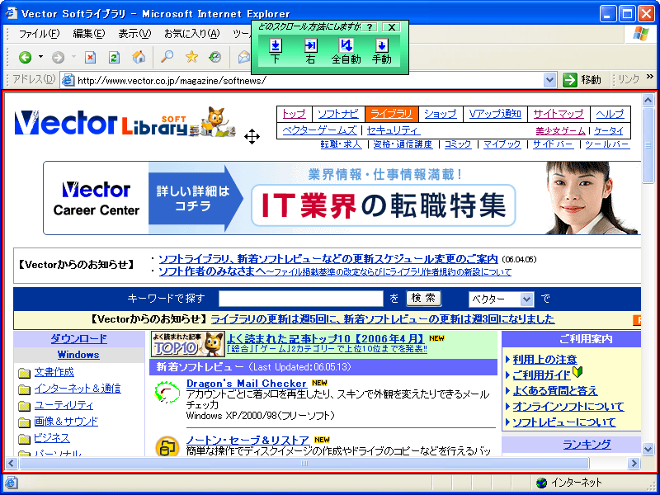Open the ノートン・セーブ&リストア link

point(247,441)
